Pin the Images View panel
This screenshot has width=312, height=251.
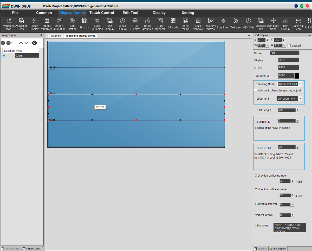41,35
